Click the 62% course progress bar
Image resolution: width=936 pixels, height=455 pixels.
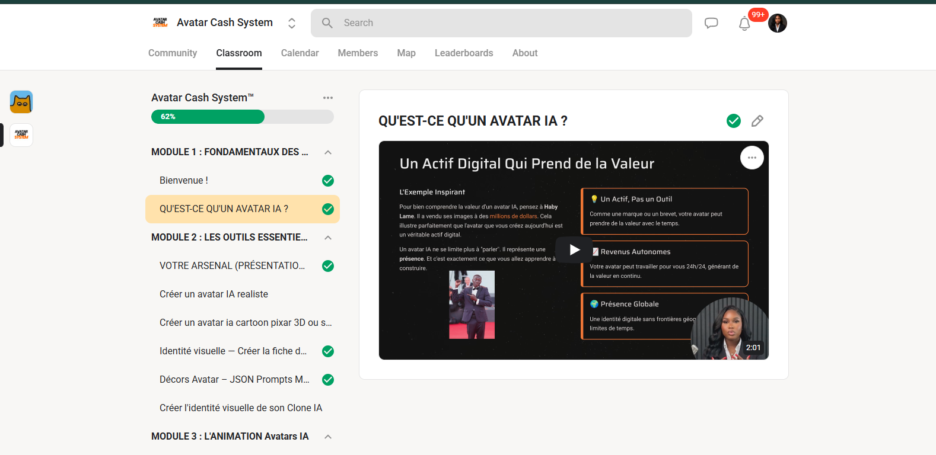point(243,117)
